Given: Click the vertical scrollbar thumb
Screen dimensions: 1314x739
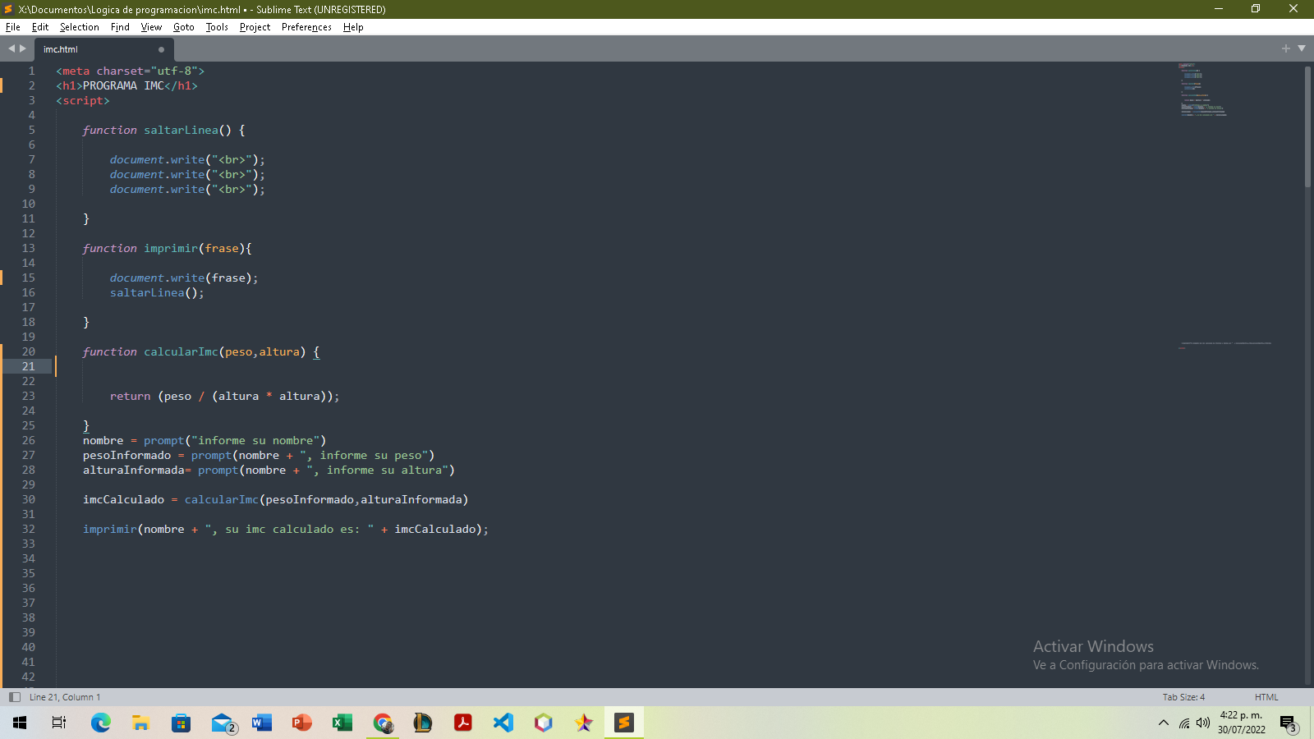Looking at the screenshot, I should point(1307,126).
